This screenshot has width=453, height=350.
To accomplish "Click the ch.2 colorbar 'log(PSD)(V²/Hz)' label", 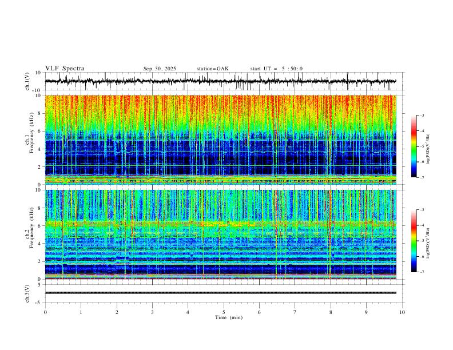I will click(x=428, y=244).
